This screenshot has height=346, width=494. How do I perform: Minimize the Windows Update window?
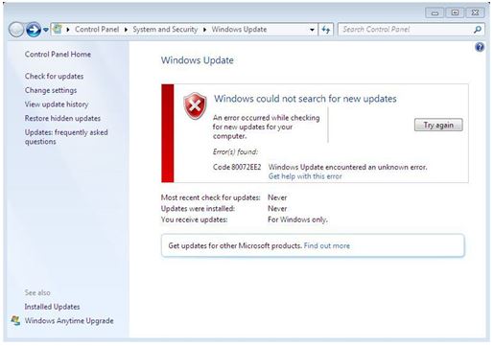435,12
